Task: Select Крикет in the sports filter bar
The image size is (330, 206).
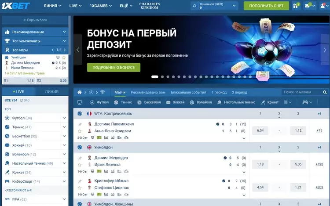Action: 270,102
